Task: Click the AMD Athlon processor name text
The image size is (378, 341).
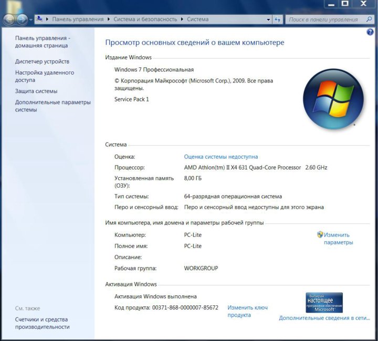Action: pos(243,168)
